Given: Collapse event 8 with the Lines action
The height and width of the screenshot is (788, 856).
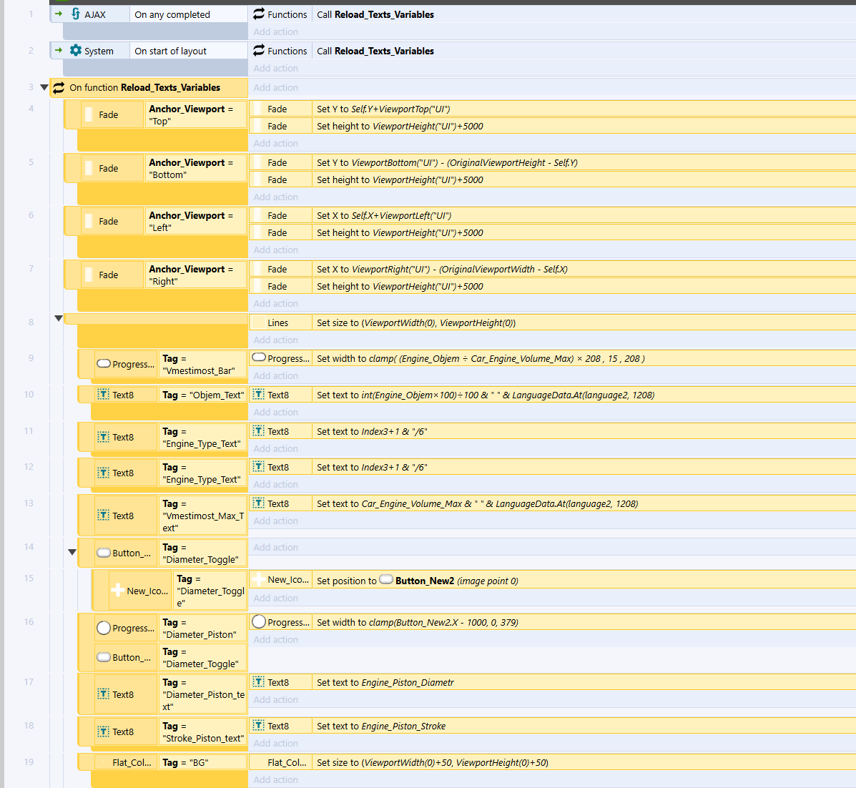Looking at the screenshot, I should (x=59, y=318).
